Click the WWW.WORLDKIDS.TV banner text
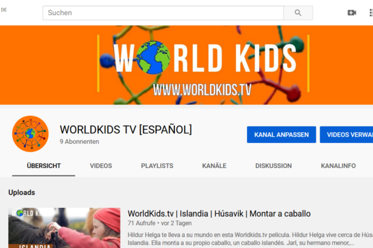This screenshot has width=373, height=248. [x=202, y=90]
